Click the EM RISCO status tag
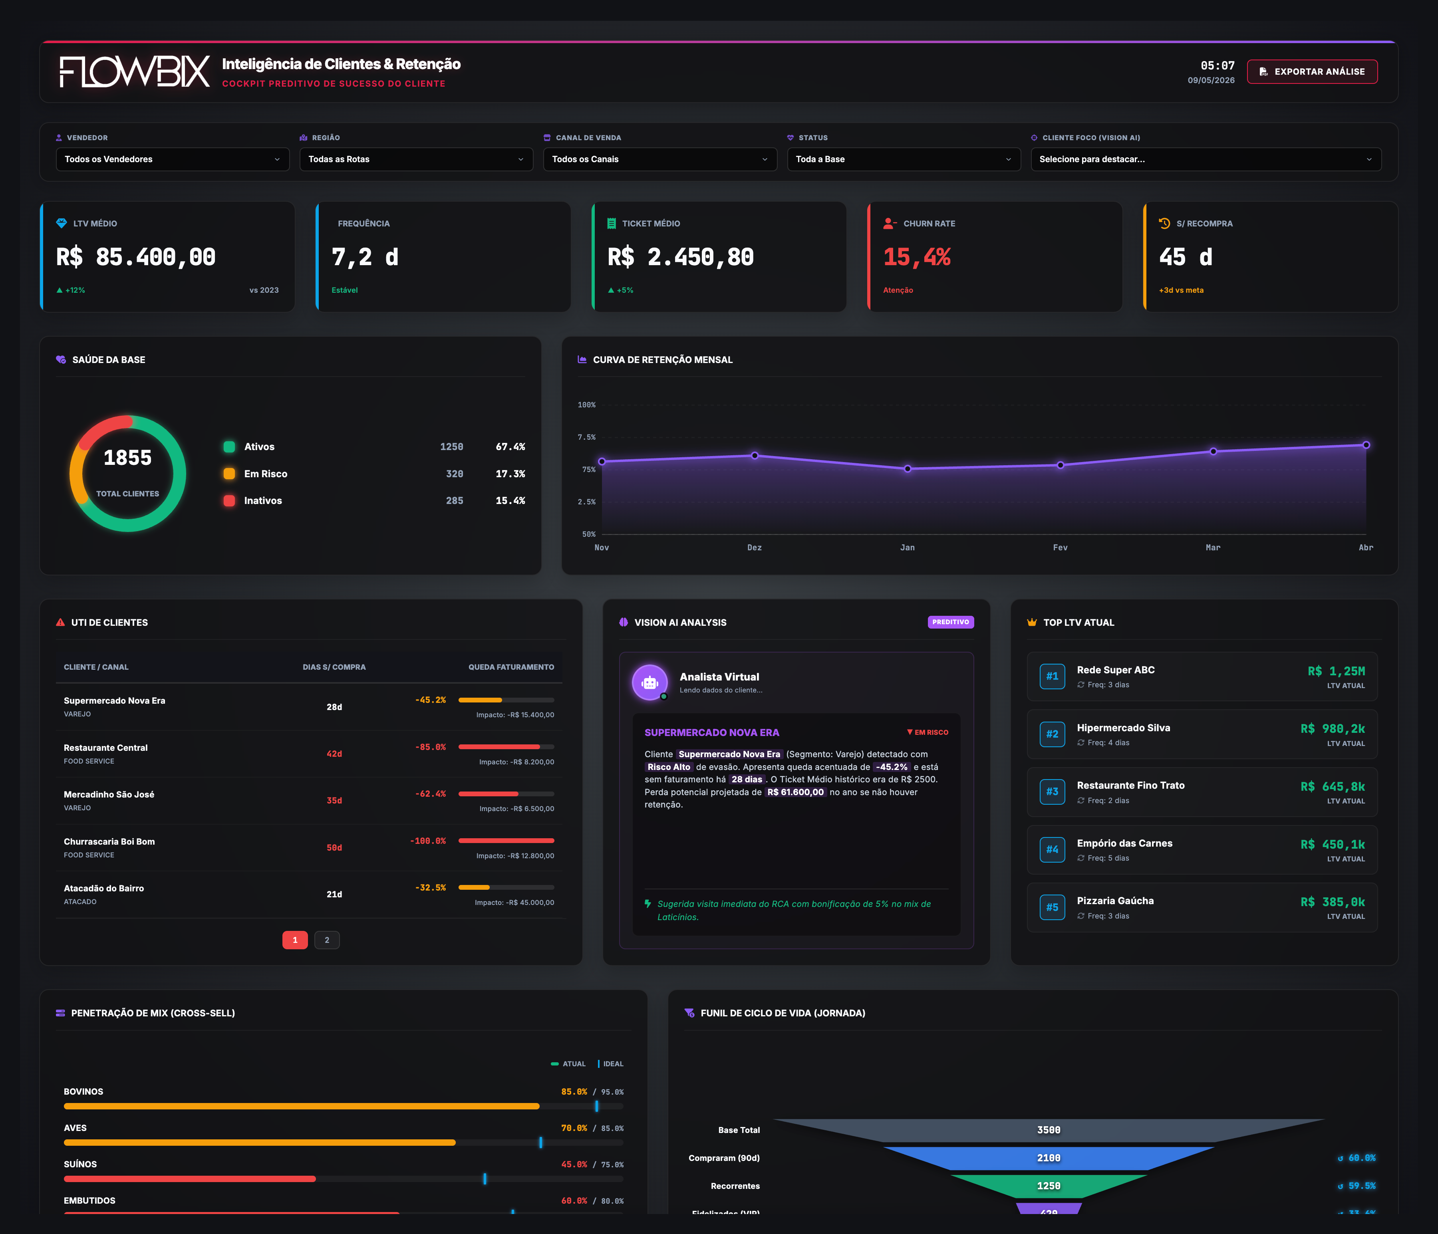This screenshot has width=1438, height=1234. coord(927,732)
